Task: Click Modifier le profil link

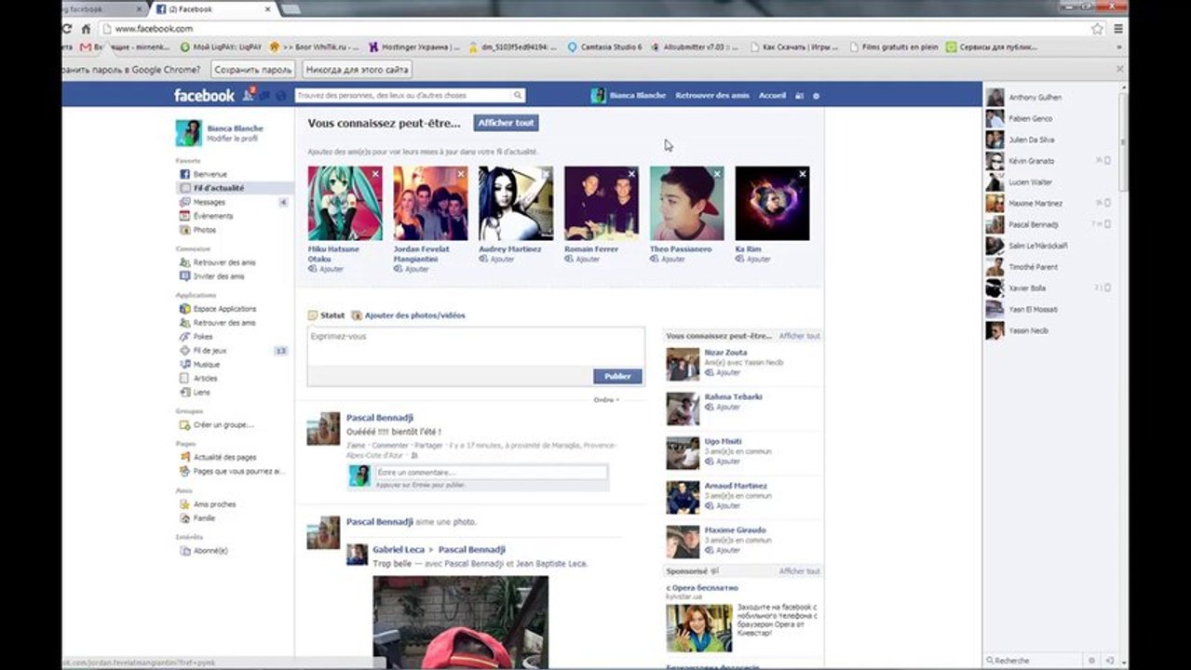Action: [x=232, y=138]
